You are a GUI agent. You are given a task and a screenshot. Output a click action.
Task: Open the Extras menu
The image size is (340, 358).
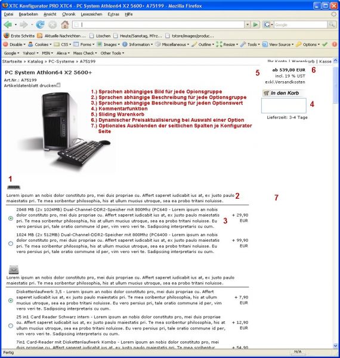113,14
